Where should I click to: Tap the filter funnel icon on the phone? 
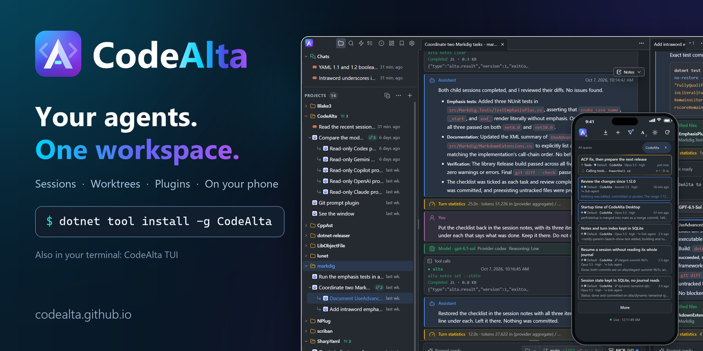click(x=630, y=132)
